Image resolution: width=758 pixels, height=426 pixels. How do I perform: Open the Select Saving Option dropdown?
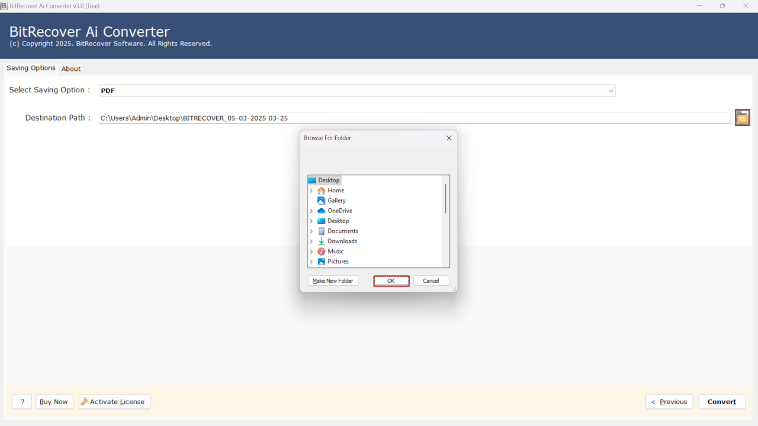(357, 91)
